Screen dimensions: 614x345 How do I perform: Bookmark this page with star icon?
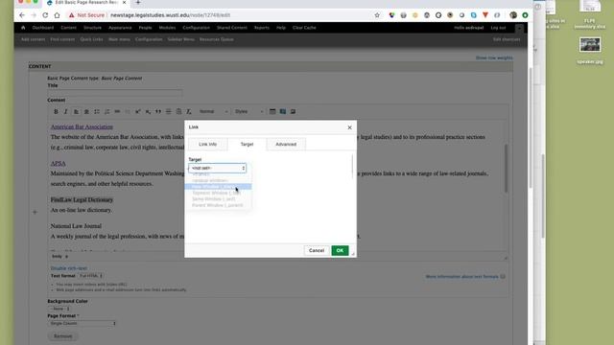(x=377, y=15)
